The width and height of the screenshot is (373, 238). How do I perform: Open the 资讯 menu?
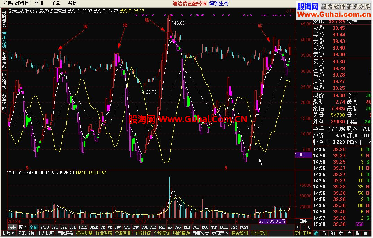point(39,3)
